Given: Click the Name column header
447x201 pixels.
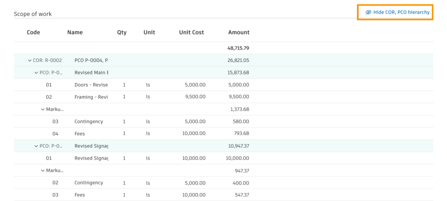Looking at the screenshot, I should point(75,32).
